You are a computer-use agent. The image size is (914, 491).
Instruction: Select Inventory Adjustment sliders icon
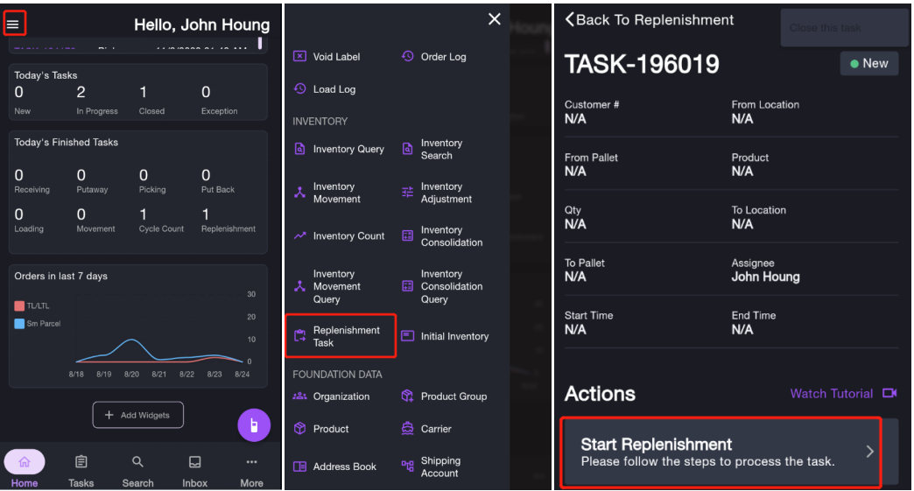[x=407, y=193]
